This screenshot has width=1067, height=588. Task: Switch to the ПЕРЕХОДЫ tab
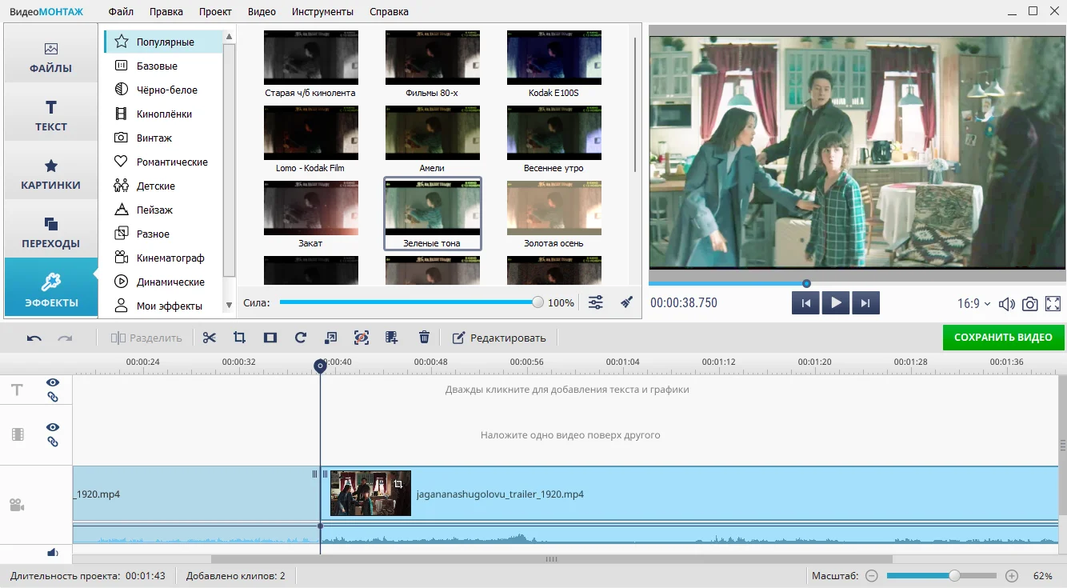coord(51,229)
